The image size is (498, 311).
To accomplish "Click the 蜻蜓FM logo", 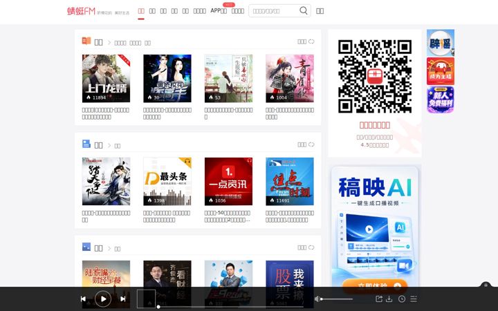I will (x=82, y=11).
